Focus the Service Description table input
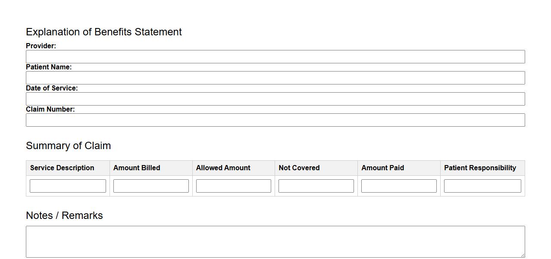The width and height of the screenshot is (551, 259). (68, 186)
